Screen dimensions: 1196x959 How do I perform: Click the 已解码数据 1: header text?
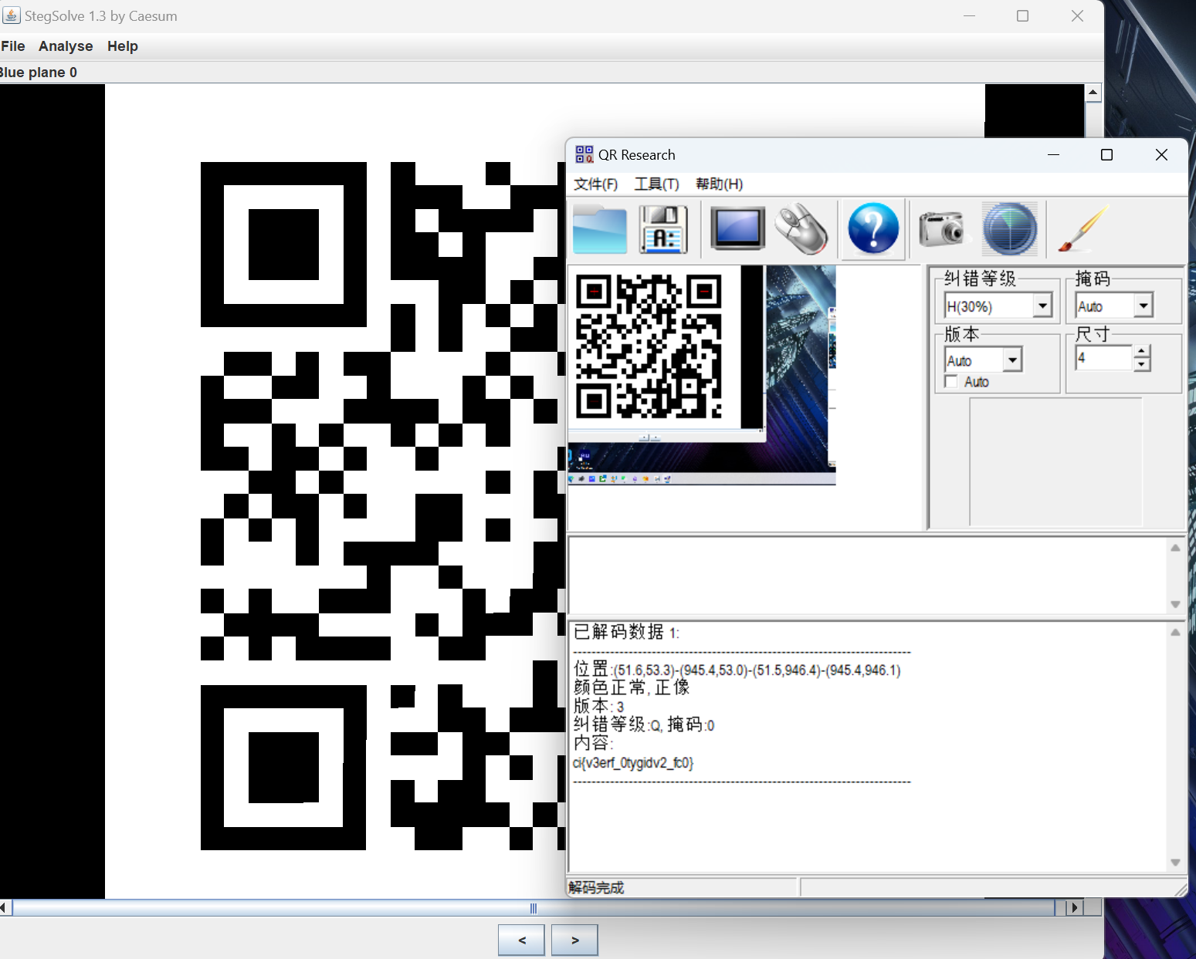tap(626, 632)
